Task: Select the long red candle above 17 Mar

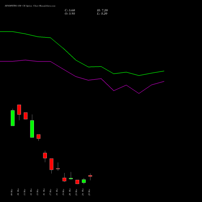Action: [51, 164]
